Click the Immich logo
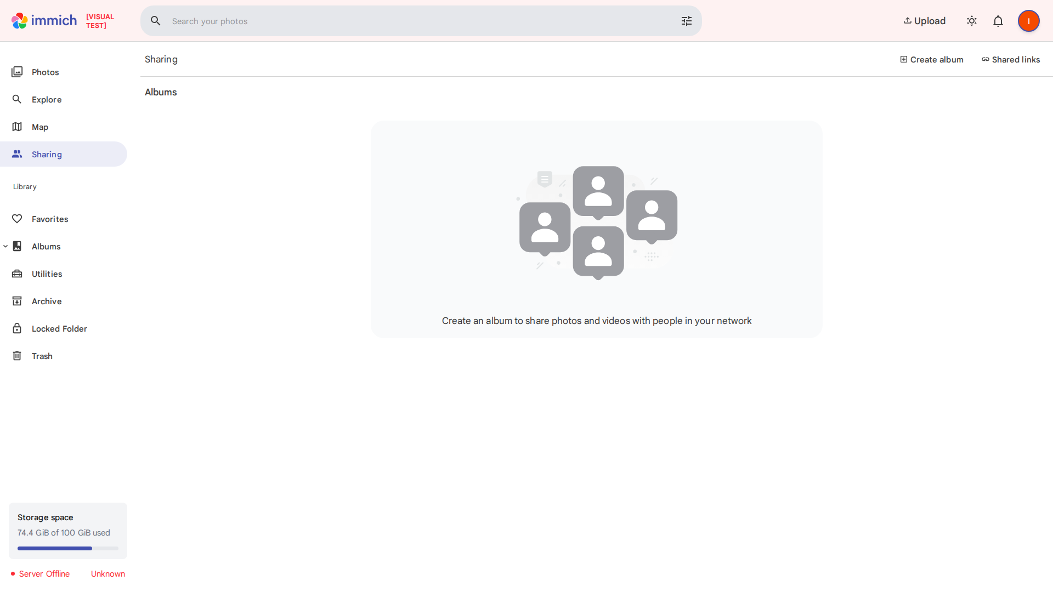Screen dimensions: 1053x592 44,21
